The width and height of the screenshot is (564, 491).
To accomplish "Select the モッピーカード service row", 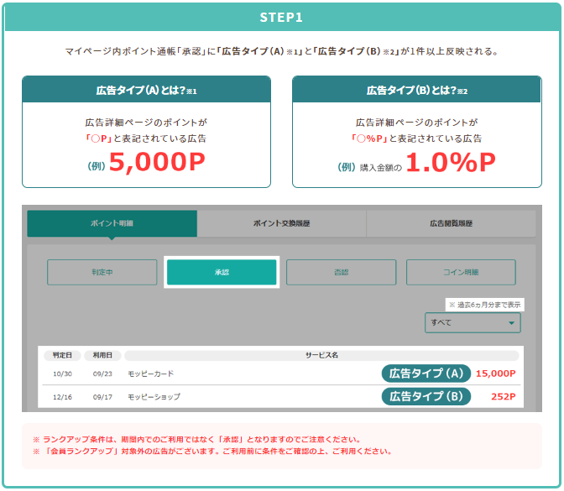I will (x=151, y=373).
